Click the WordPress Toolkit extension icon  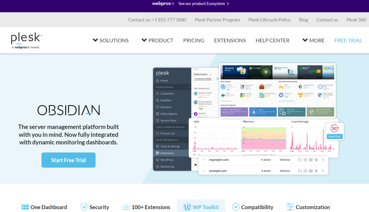pyautogui.click(x=196, y=94)
